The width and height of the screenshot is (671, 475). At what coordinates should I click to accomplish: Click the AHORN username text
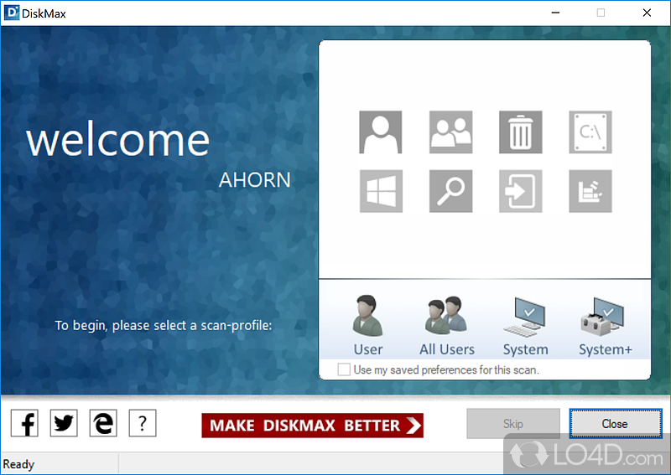(255, 180)
